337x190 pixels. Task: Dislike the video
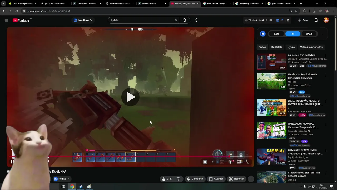click(178, 179)
